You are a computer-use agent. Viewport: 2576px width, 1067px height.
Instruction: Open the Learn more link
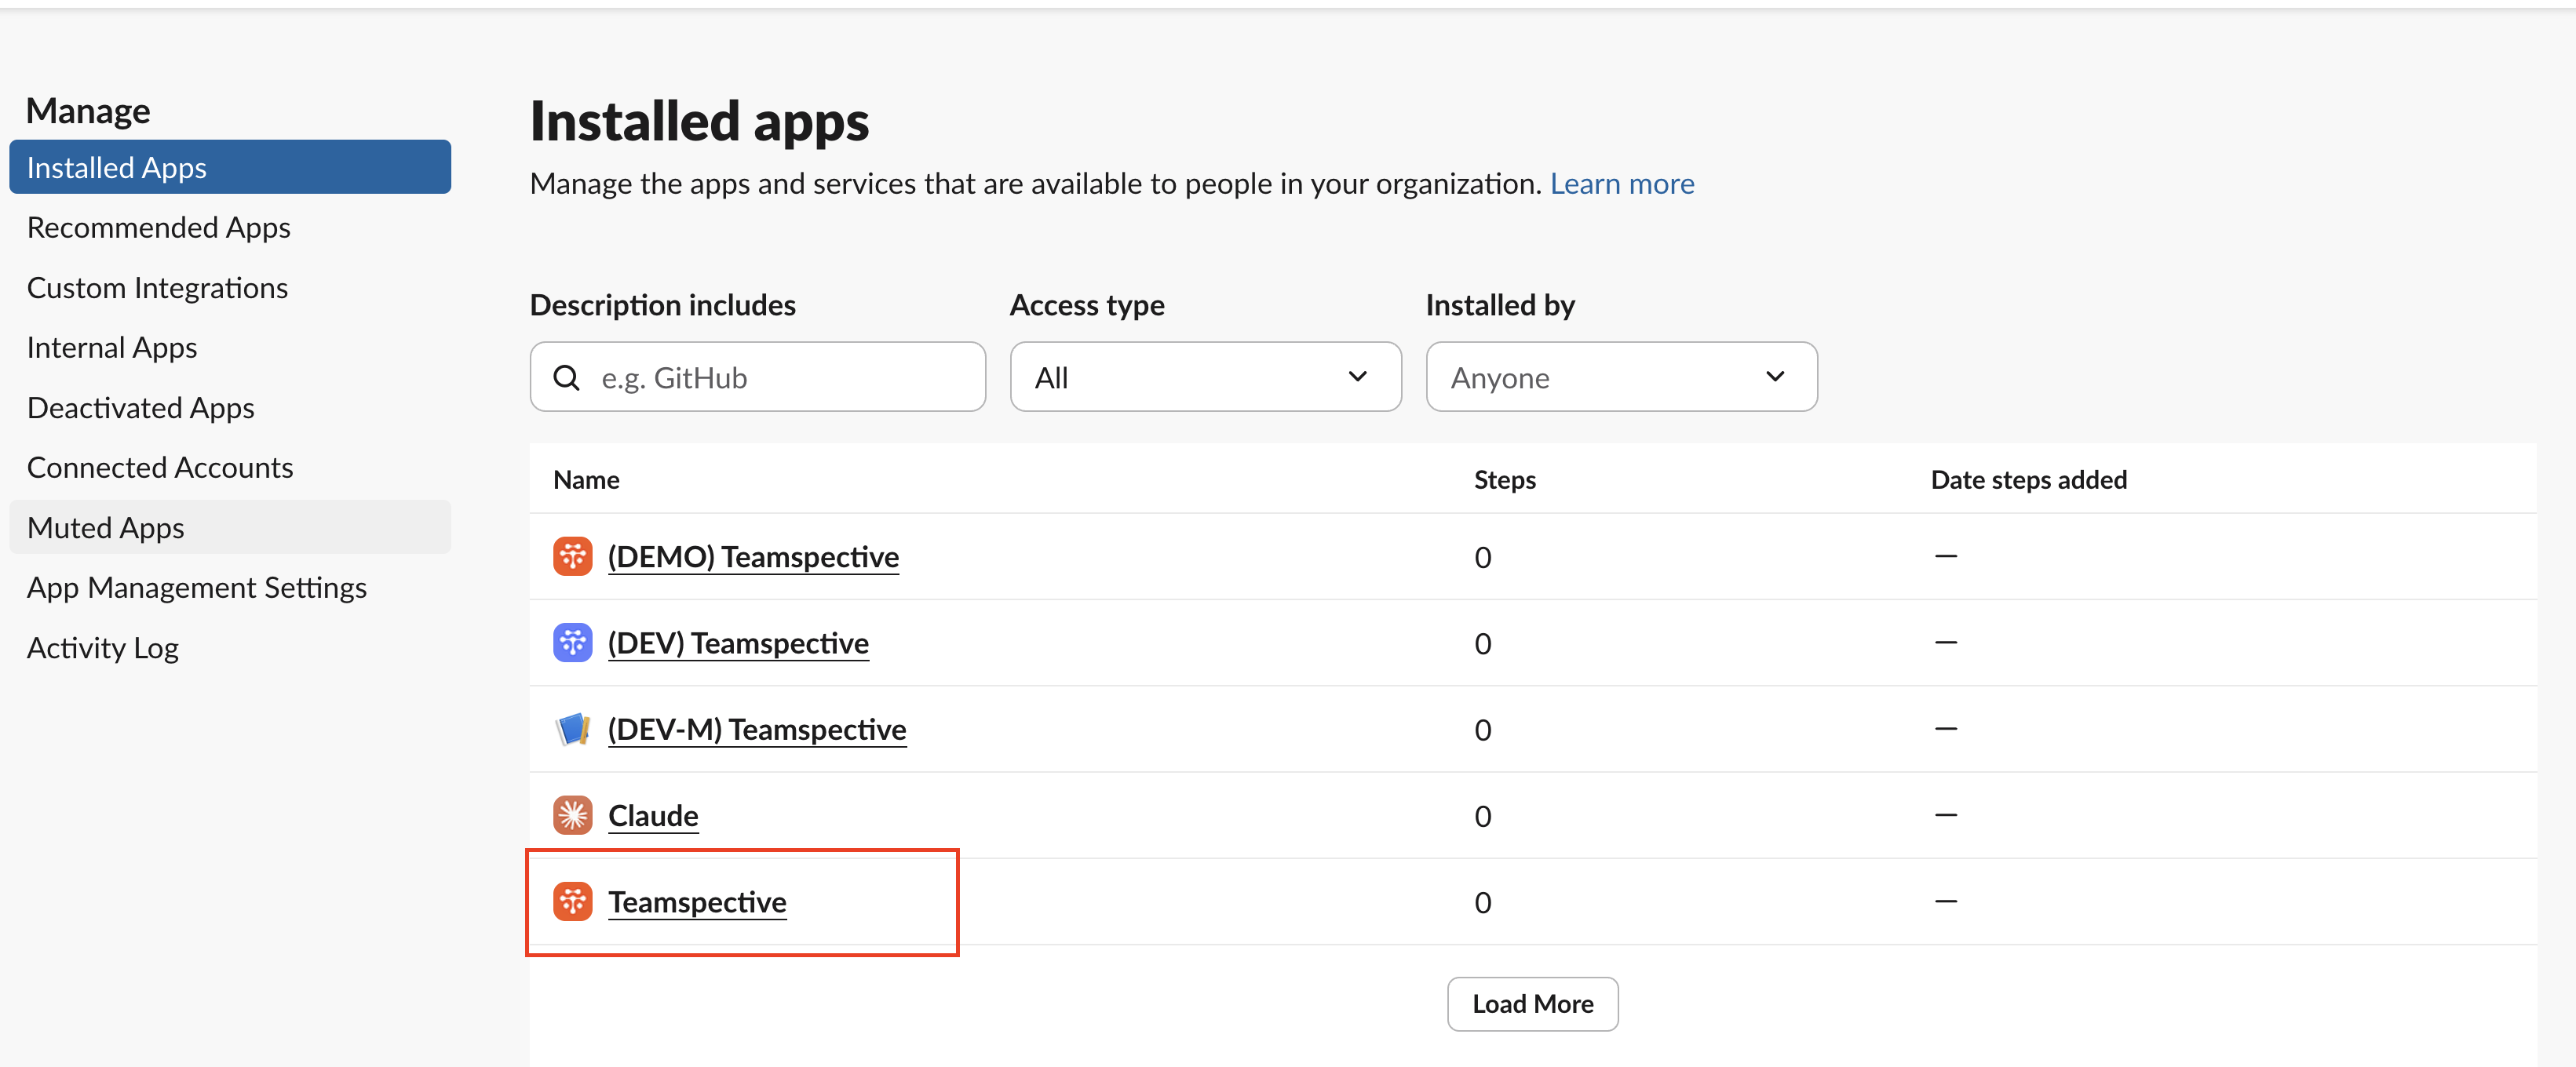[1622, 183]
